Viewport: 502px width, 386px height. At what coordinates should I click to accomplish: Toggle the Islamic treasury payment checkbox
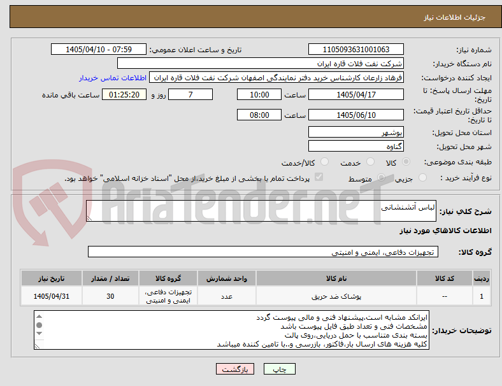pos(319,177)
